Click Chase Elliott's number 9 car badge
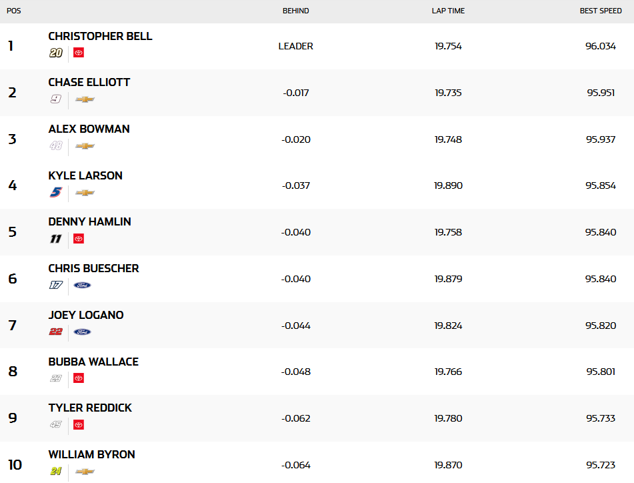This screenshot has height=483, width=634. (x=56, y=99)
